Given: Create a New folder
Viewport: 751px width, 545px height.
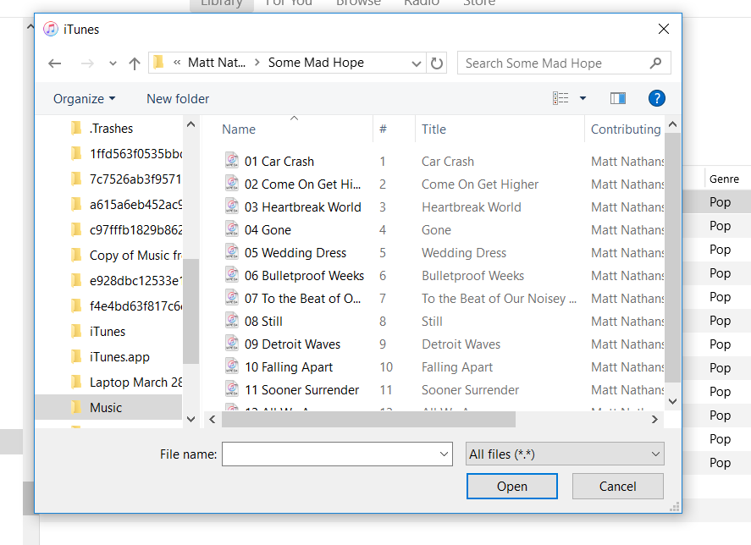Looking at the screenshot, I should coord(178,99).
